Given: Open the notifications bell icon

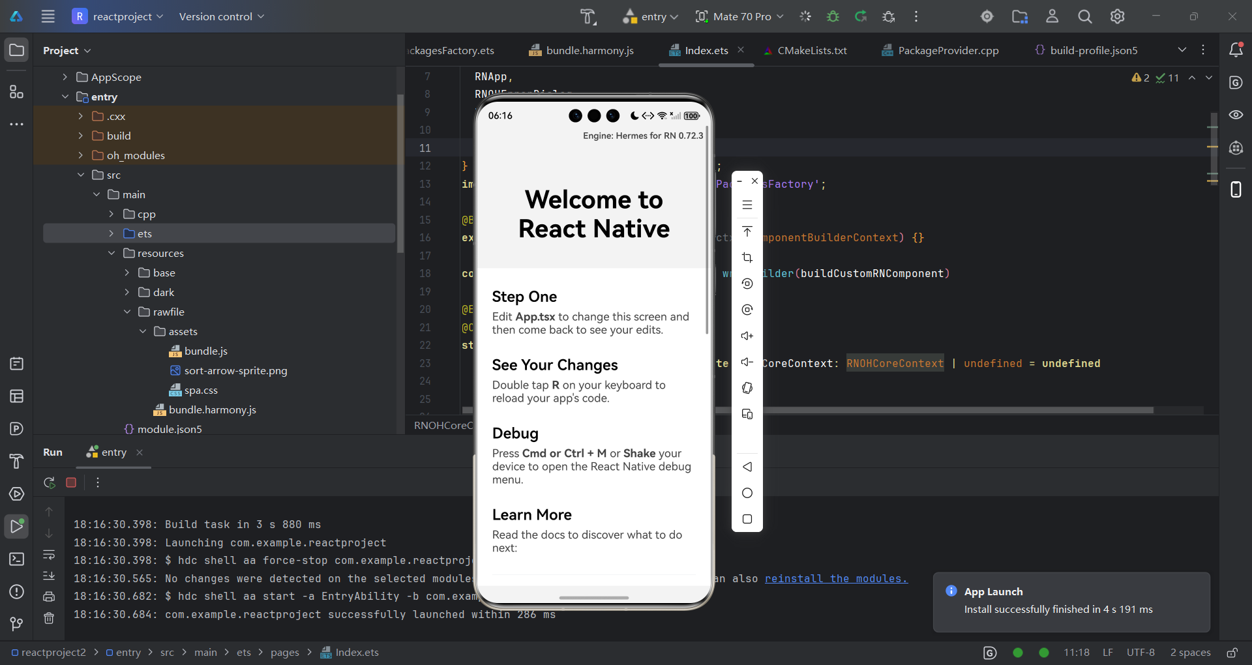Looking at the screenshot, I should (x=1236, y=50).
